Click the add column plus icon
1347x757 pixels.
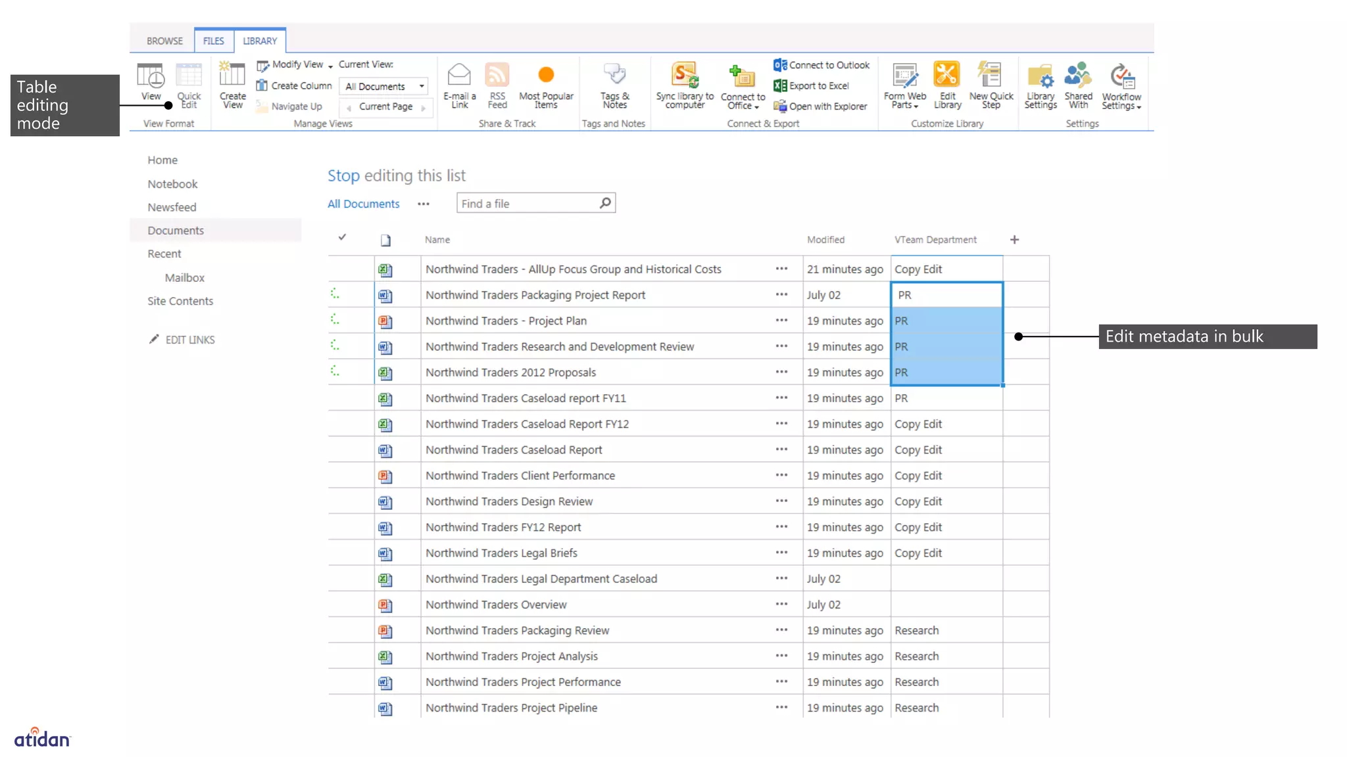coord(1014,240)
